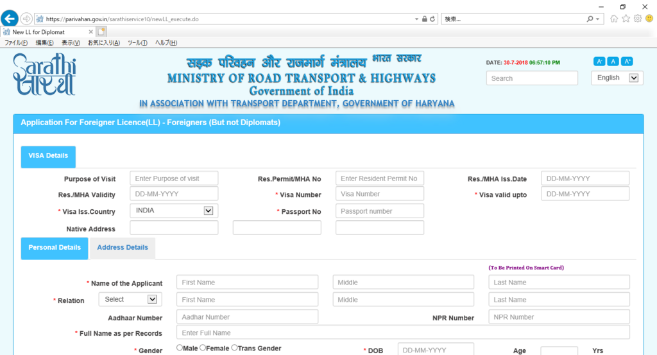The image size is (657, 355).
Task: Click the Res./MHA Iss.Date field
Action: coord(585,178)
